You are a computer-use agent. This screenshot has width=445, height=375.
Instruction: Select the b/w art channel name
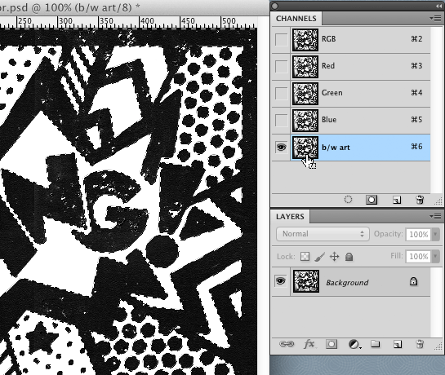[336, 148]
